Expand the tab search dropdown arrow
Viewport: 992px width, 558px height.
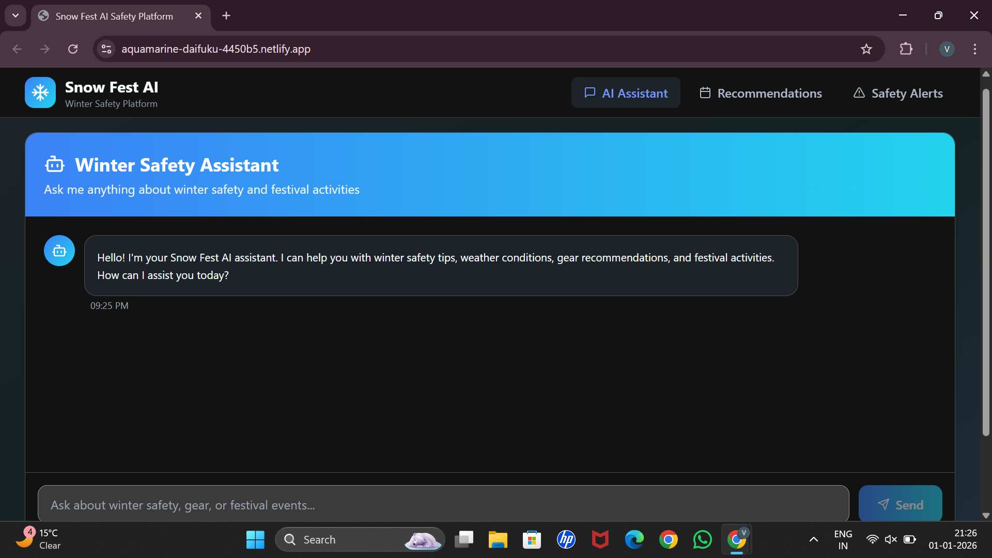[16, 16]
